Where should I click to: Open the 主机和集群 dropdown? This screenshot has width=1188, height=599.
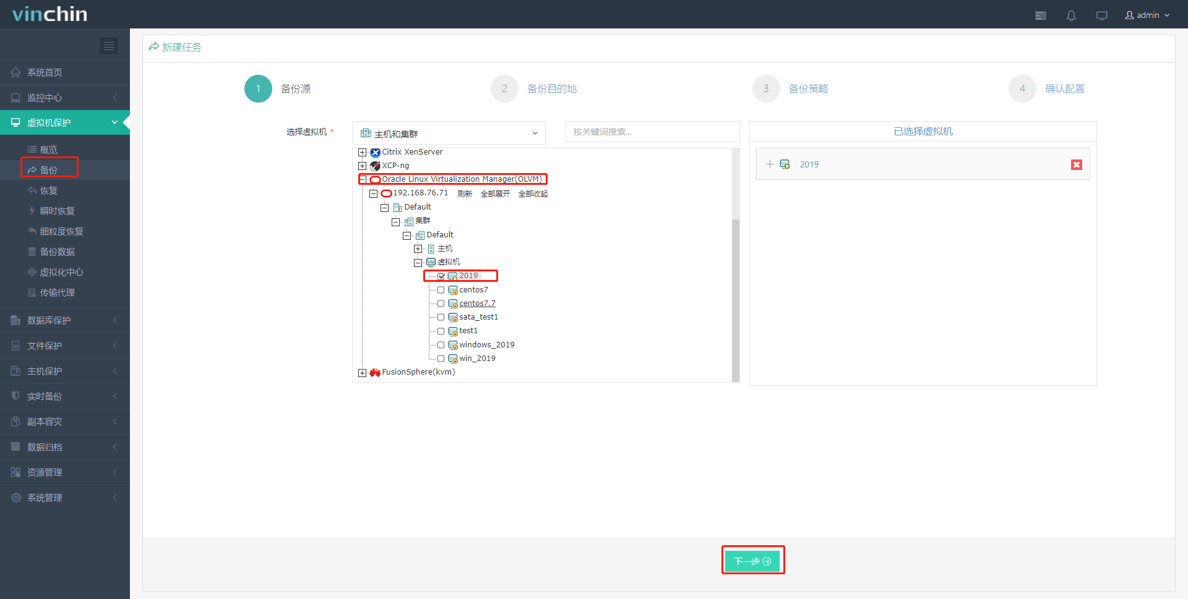pyautogui.click(x=449, y=132)
